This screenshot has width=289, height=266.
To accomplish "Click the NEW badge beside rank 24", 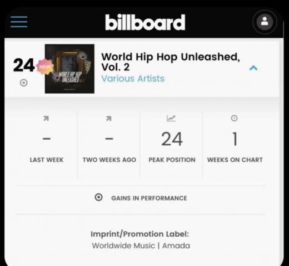I will click(45, 66).
